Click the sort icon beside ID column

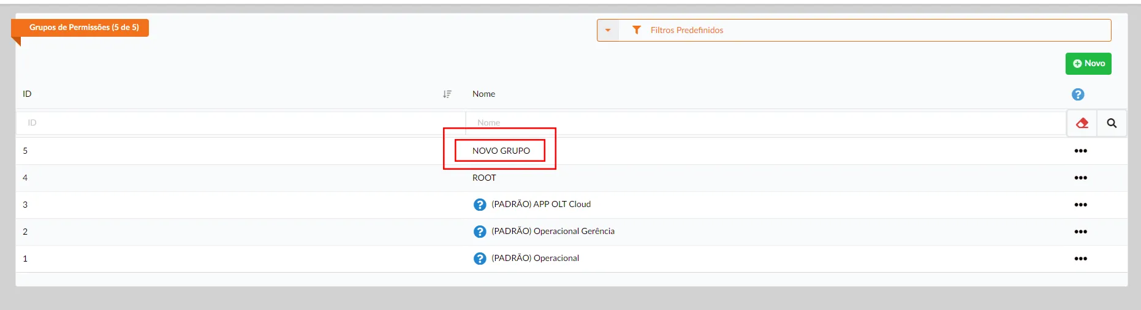click(447, 94)
